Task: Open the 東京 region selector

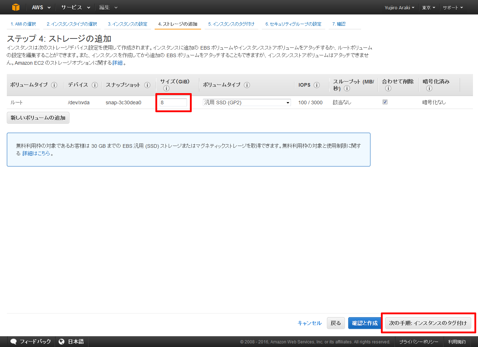Action: (428, 8)
